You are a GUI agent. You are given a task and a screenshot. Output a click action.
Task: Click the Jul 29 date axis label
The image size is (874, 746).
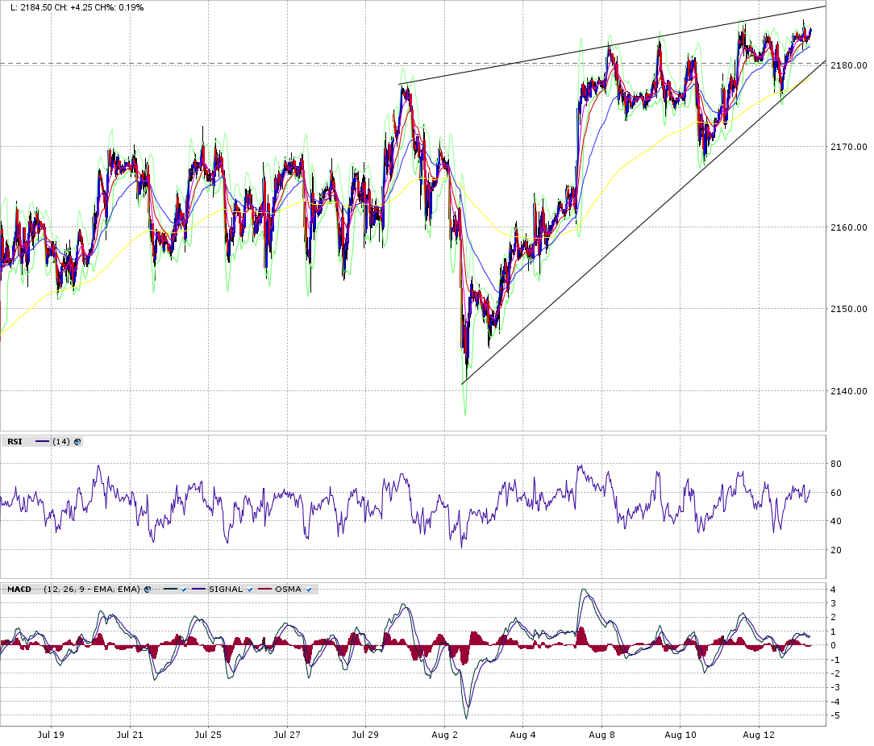[x=365, y=735]
